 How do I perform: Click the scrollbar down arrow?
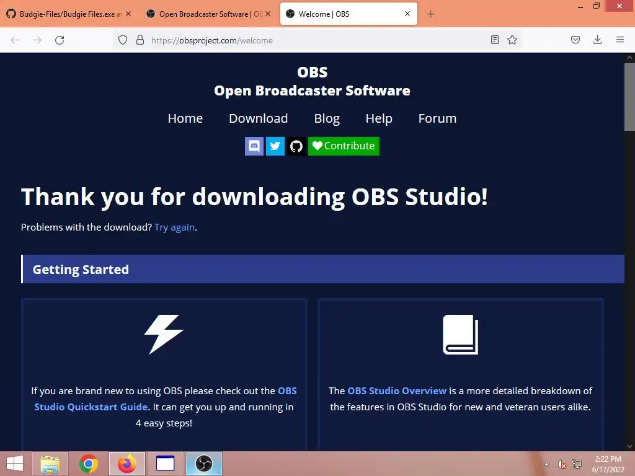click(629, 446)
